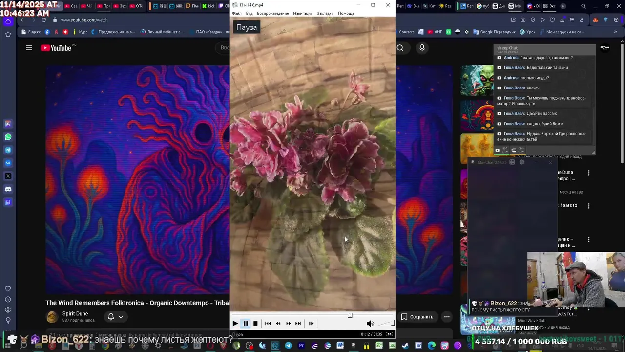Open sidebar settings gear icon
This screenshot has width=625, height=352.
click(8, 310)
